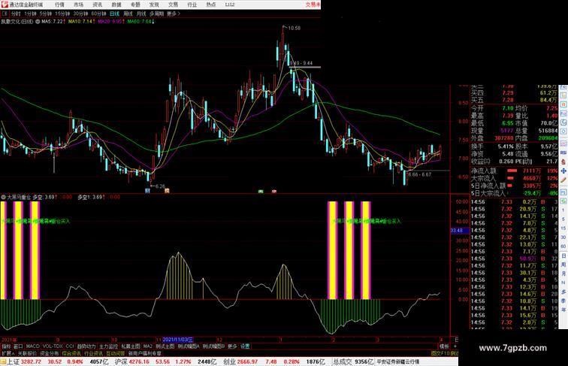Select the 日线 period tab
This screenshot has height=366, width=568.
(x=114, y=14)
